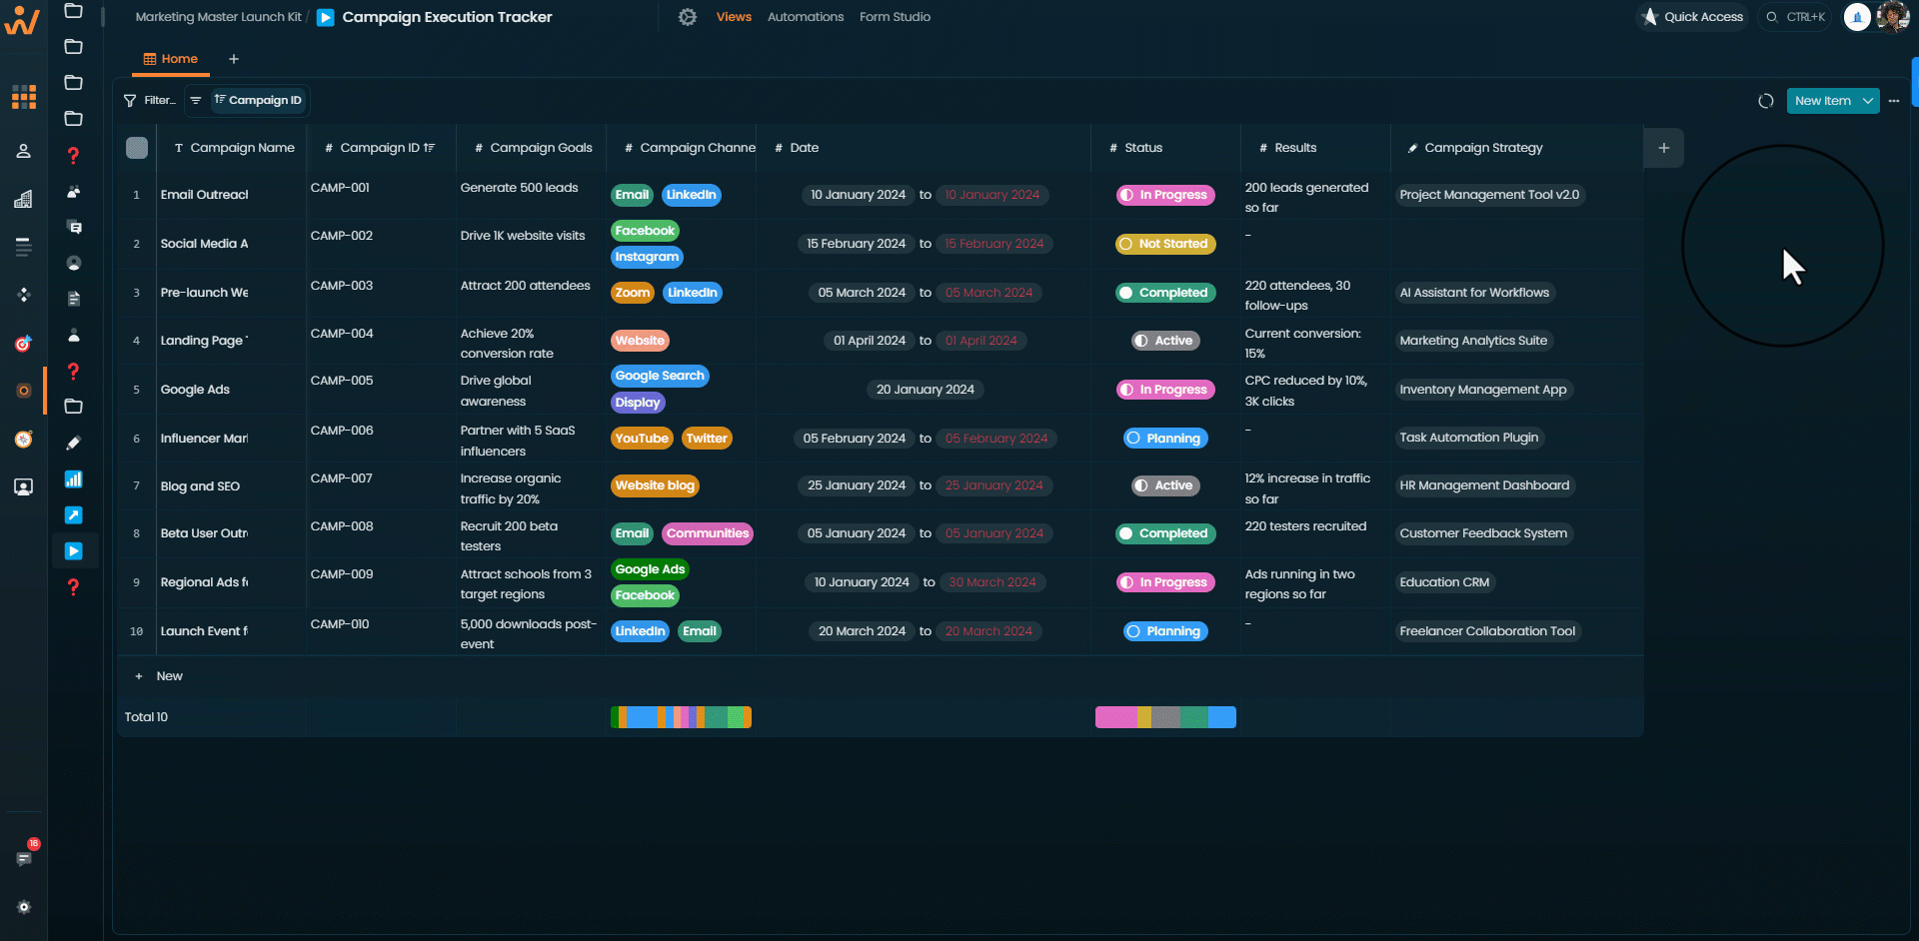Click the target goals icon in sidebar

[23, 344]
